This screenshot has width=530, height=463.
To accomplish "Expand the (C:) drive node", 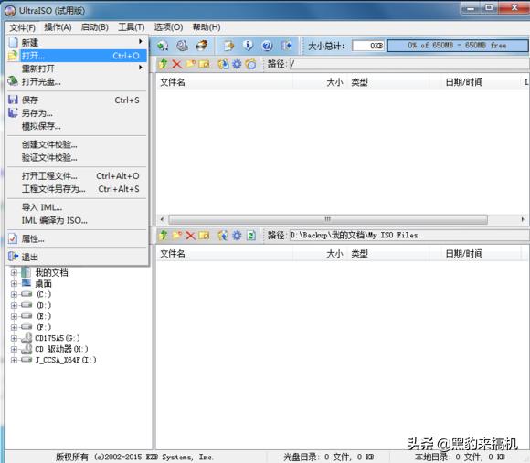I will 14,294.
